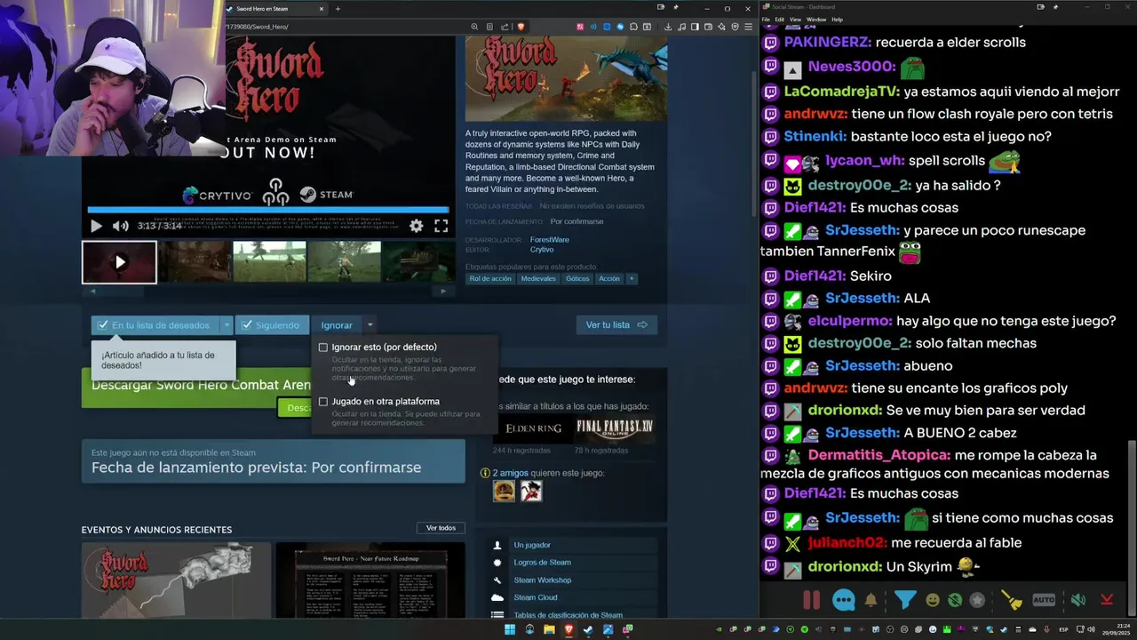Open the 'Medievales' tag
Image resolution: width=1137 pixels, height=640 pixels.
tap(538, 279)
